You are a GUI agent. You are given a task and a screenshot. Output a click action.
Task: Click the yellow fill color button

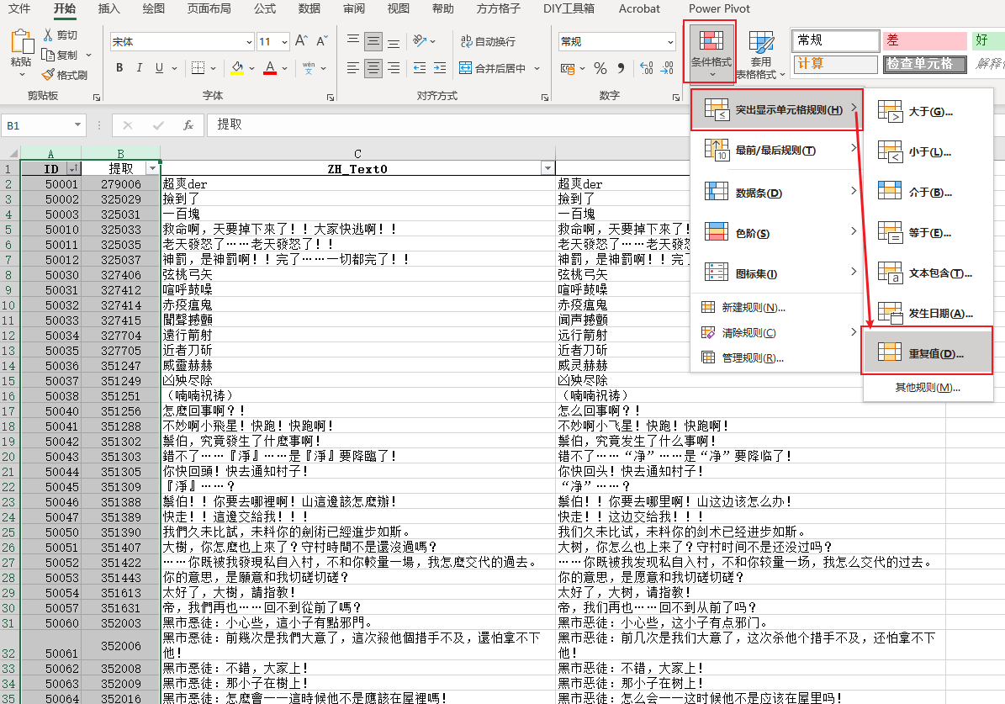(x=237, y=68)
